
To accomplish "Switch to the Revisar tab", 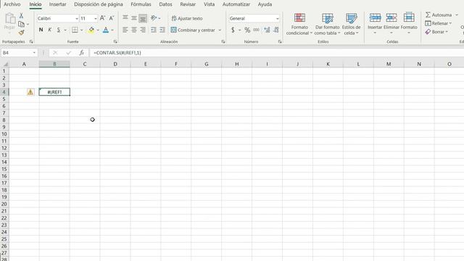I will (x=188, y=4).
